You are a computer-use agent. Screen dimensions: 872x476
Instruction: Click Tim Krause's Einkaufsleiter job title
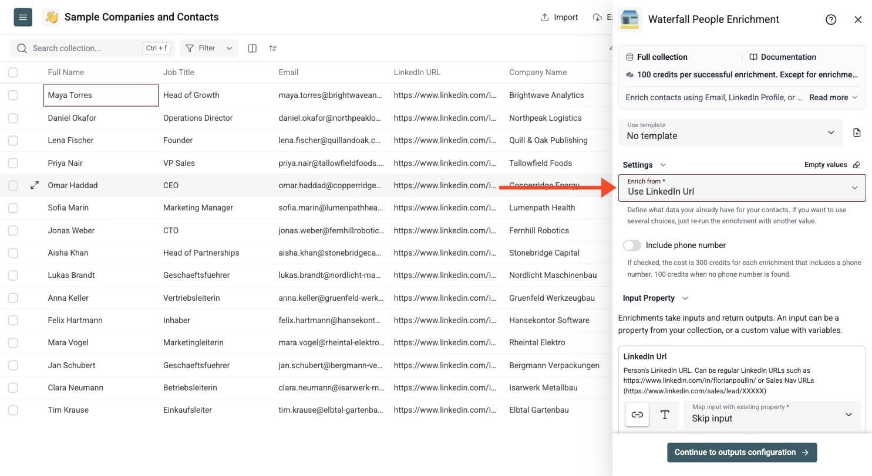pos(187,410)
